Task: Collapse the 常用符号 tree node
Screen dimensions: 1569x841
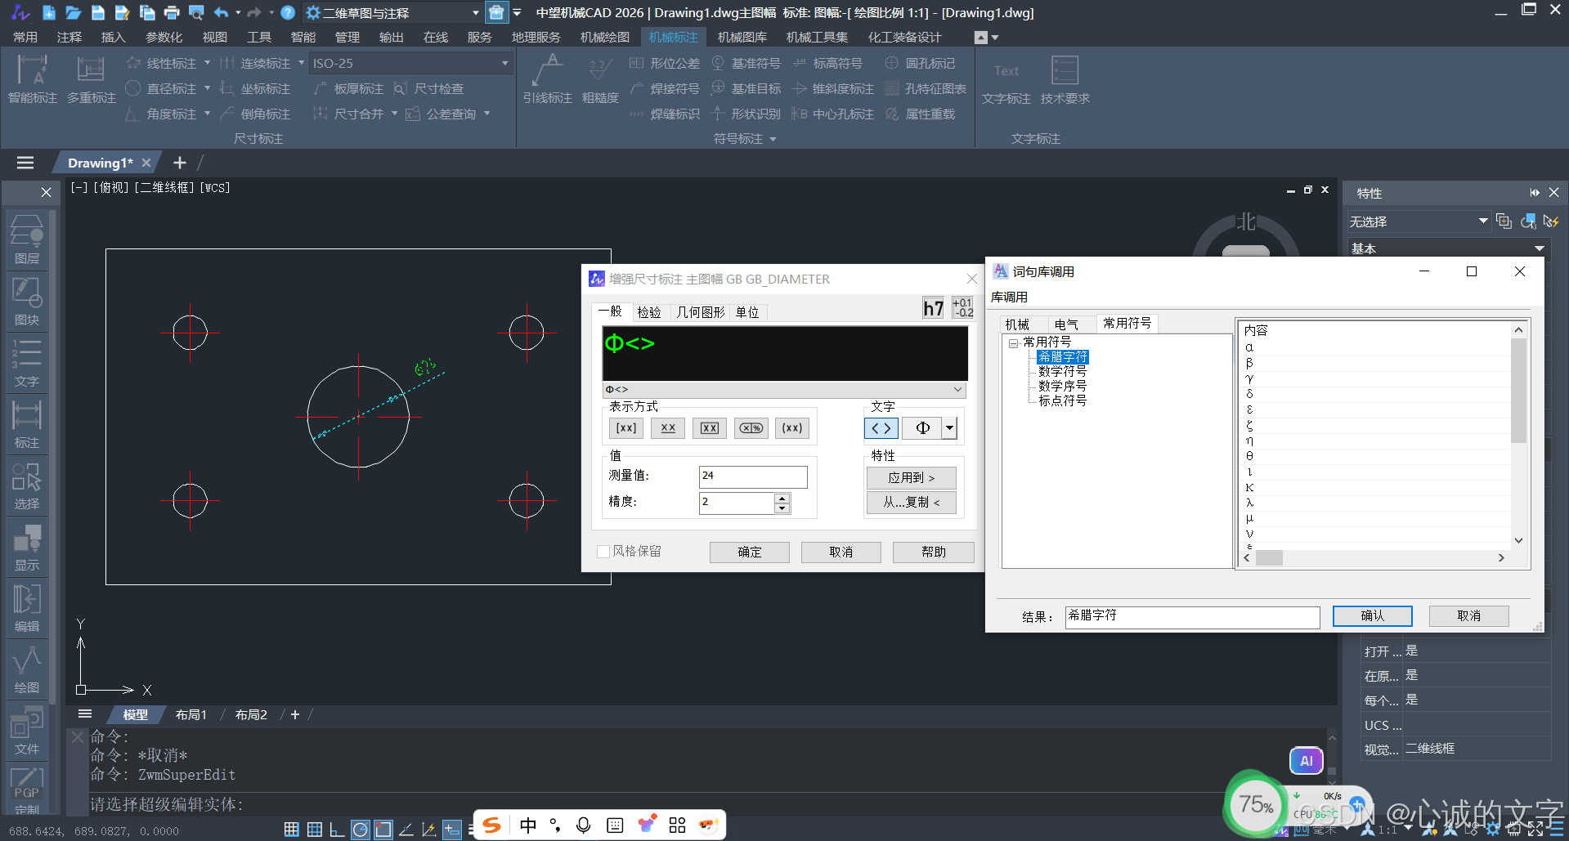Action: click(x=1014, y=342)
